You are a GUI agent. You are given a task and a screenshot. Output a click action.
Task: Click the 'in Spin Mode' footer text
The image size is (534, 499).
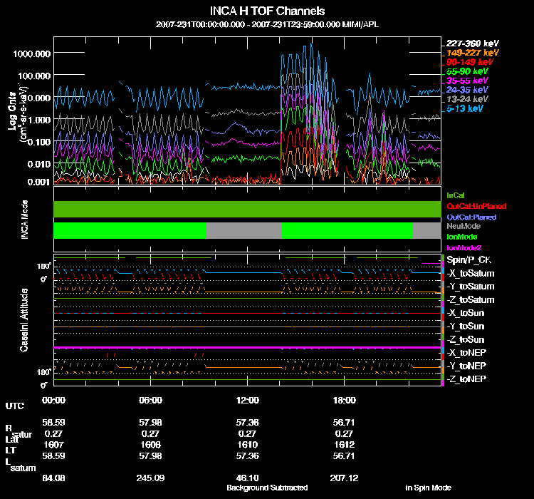(x=428, y=488)
